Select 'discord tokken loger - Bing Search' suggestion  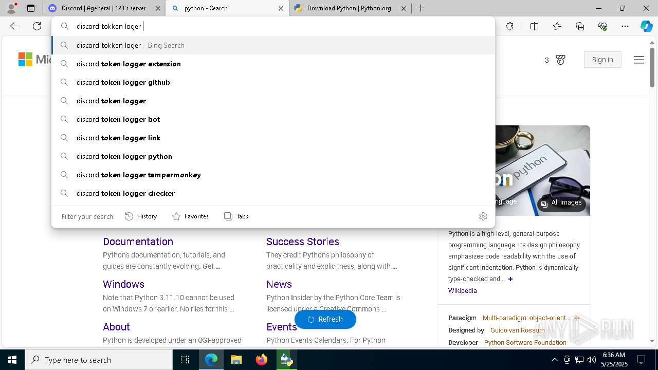coord(273,45)
